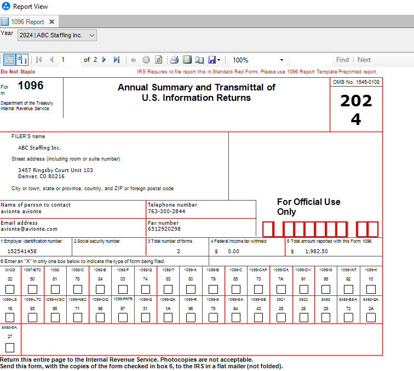Click the total page count 'of 2' text
The image size is (414, 371).
tap(90, 60)
